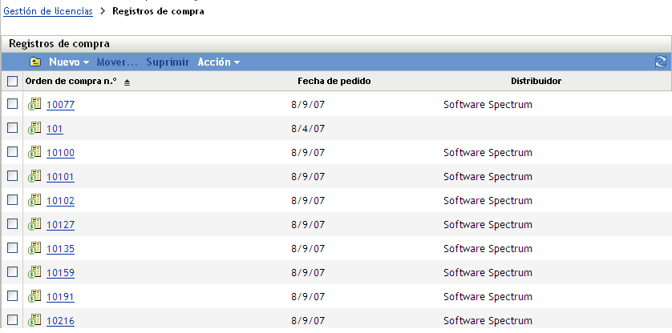Click the refresh icon at toolbar right

coord(661,62)
